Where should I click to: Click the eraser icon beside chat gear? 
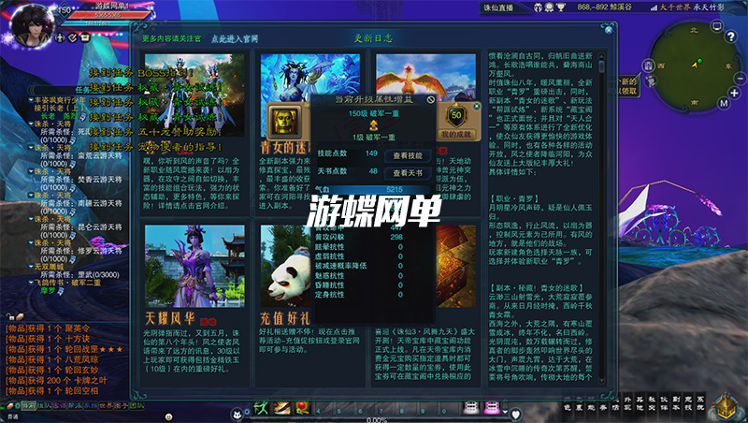pos(8,406)
